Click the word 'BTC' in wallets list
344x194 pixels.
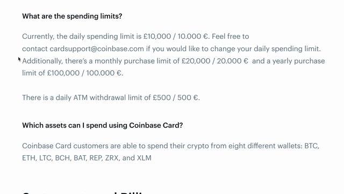[x=311, y=146]
